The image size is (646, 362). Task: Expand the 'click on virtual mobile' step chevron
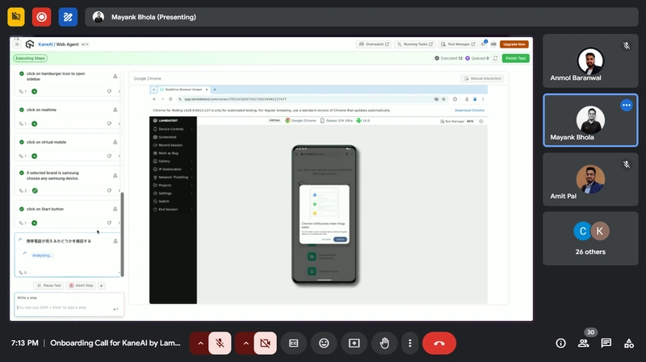tap(119, 156)
